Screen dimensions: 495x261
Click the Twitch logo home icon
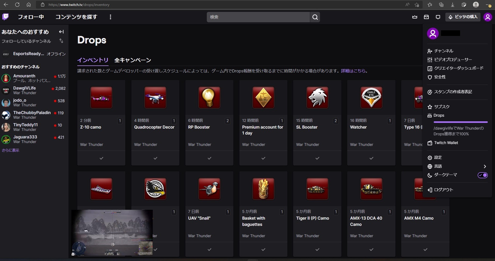tap(5, 17)
